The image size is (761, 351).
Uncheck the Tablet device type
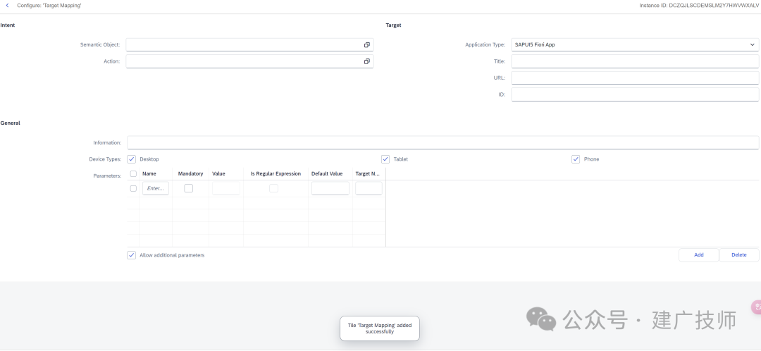pos(385,159)
